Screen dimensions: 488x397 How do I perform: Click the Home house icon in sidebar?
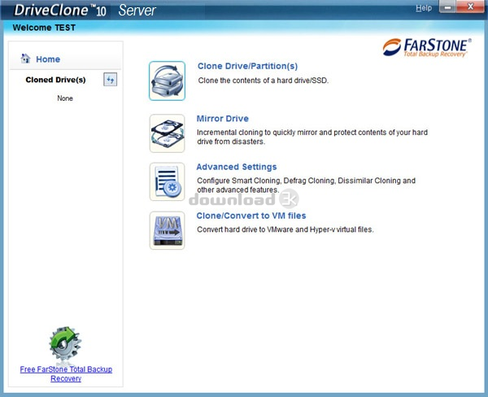[x=26, y=59]
